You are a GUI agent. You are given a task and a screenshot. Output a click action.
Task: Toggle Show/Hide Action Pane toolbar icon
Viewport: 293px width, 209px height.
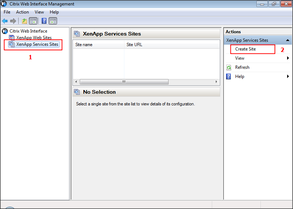point(53,21)
